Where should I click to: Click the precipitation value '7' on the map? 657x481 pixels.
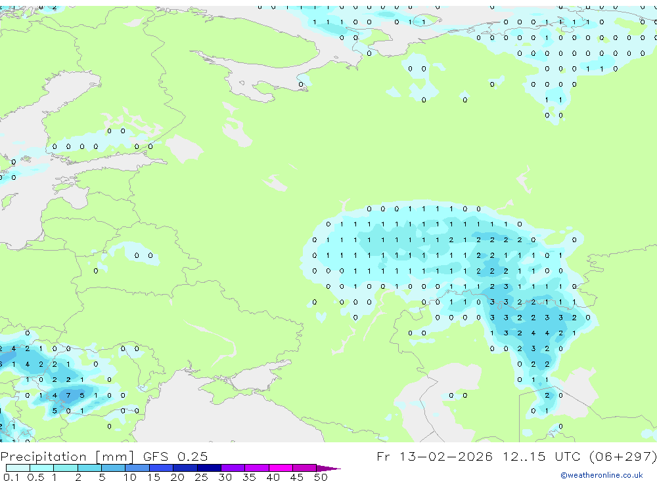click(x=68, y=395)
